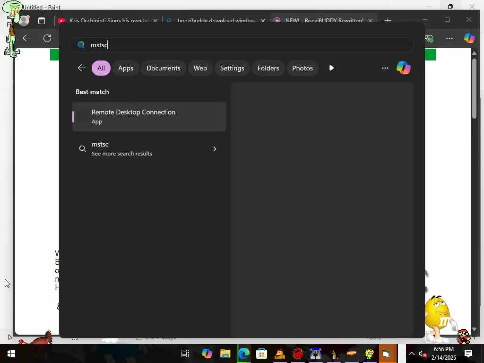
Task: Close the BonziBUDDY Rewritten tab
Action: pos(371,21)
